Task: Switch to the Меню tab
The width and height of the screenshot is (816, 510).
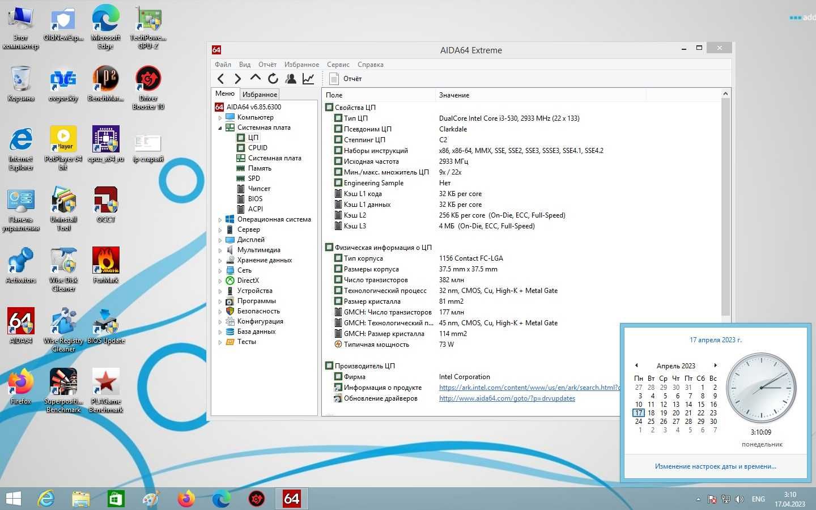Action: pyautogui.click(x=225, y=93)
